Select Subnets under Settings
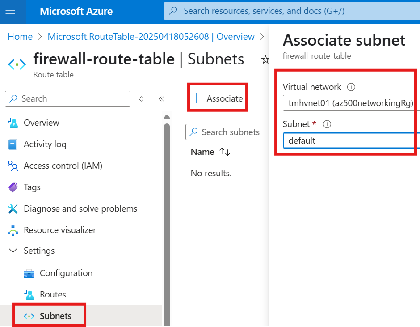Image resolution: width=420 pixels, height=327 pixels. pyautogui.click(x=55, y=316)
